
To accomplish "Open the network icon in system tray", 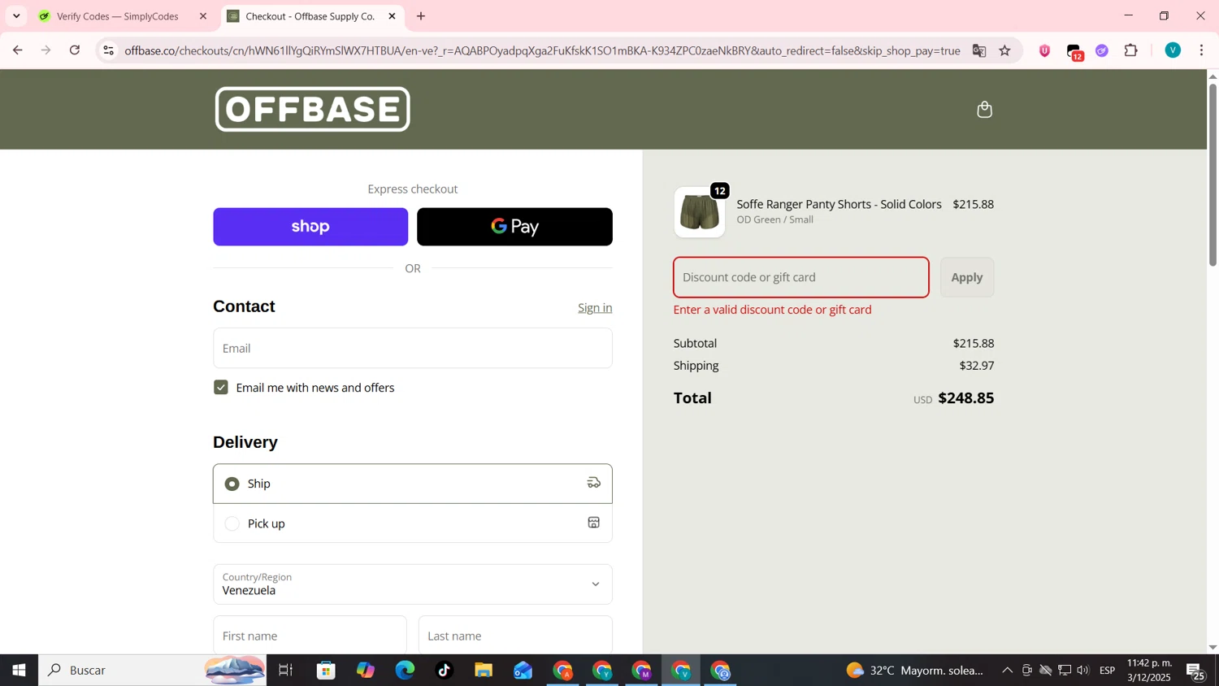I will tap(1065, 671).
